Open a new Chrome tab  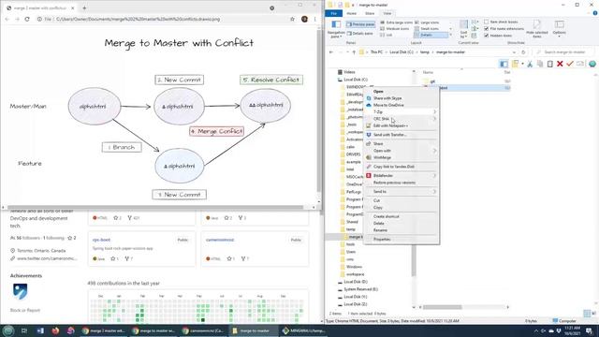pyautogui.click(x=84, y=7)
